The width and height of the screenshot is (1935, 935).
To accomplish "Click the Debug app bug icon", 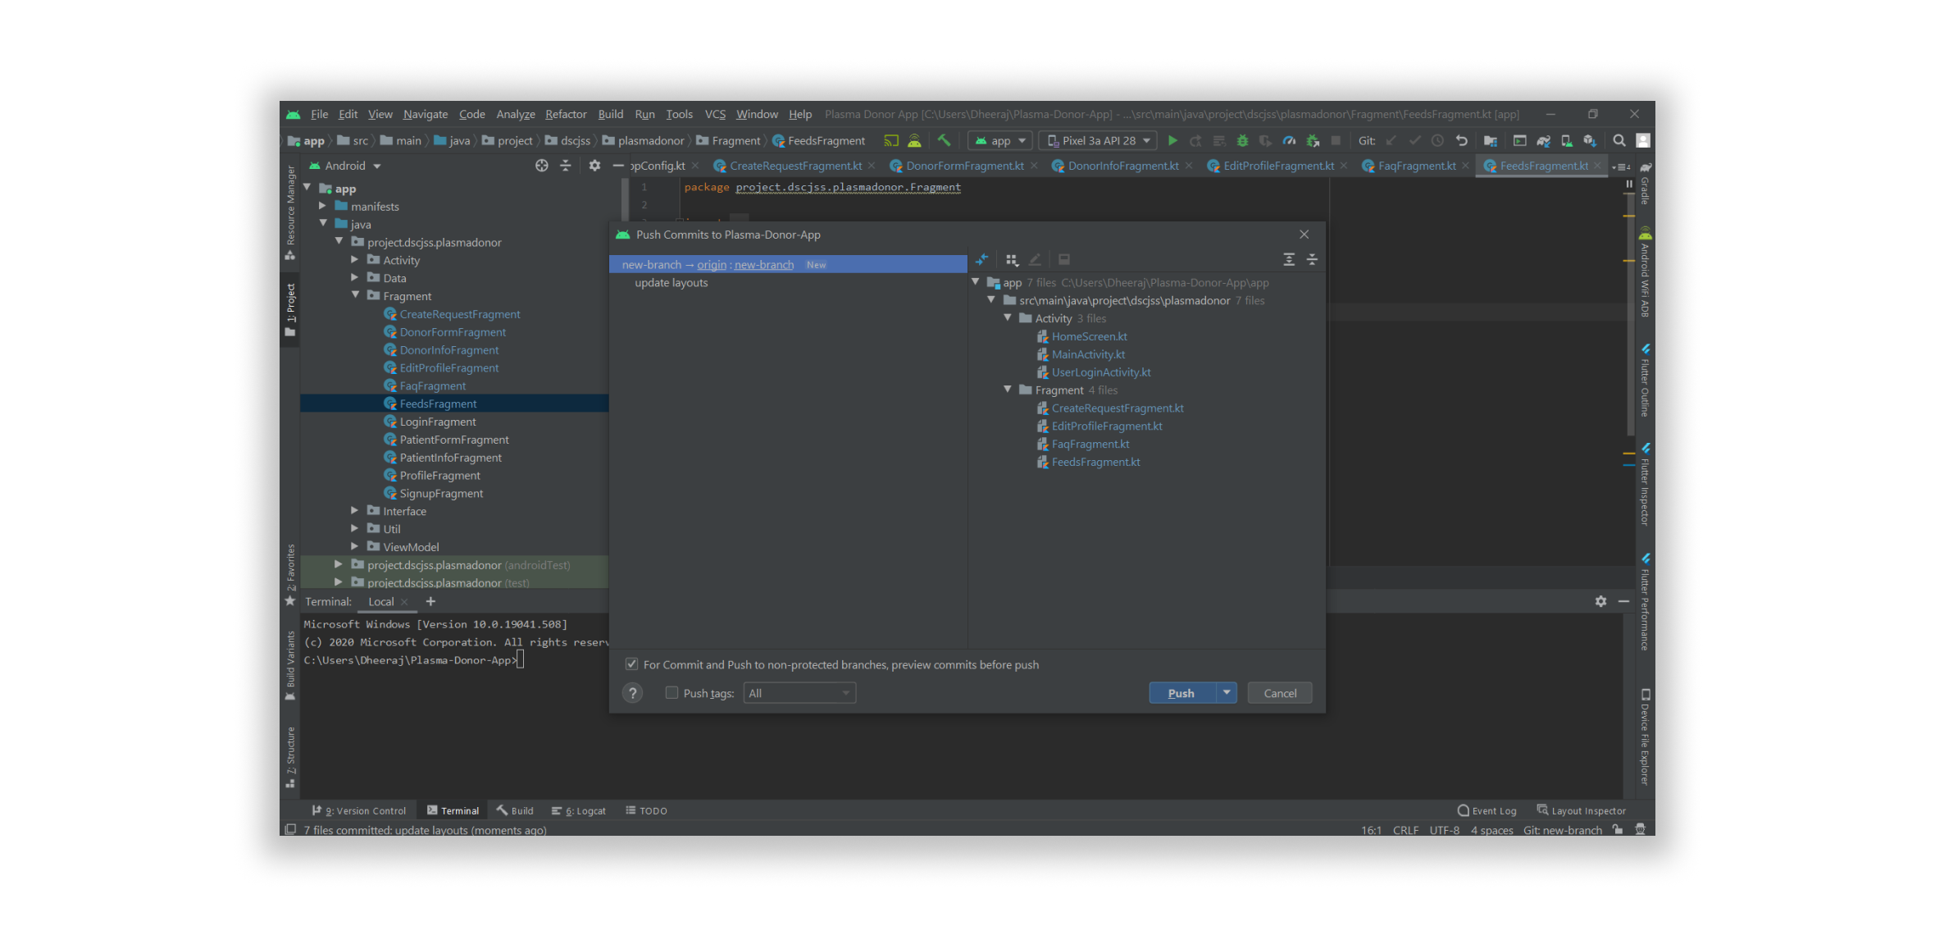I will [1242, 141].
